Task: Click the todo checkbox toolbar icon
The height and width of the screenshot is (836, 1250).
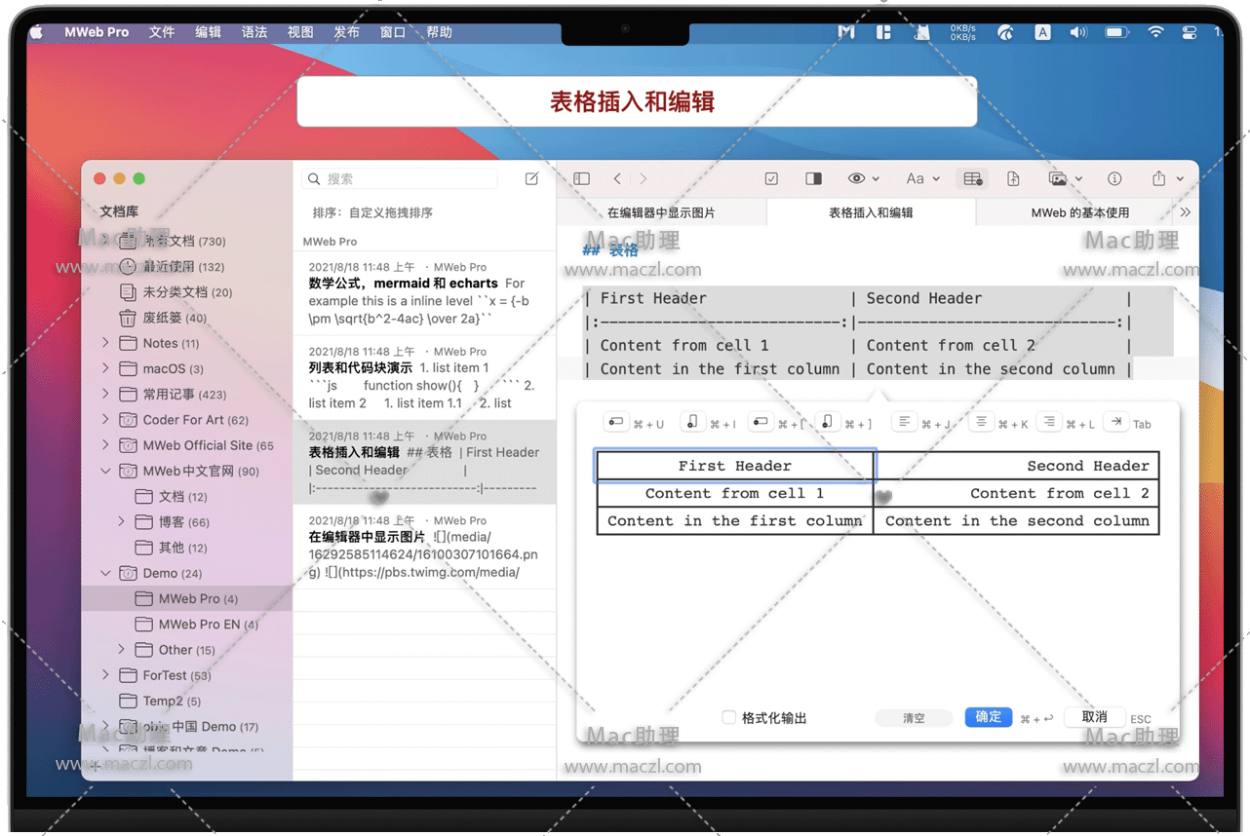Action: 771,179
